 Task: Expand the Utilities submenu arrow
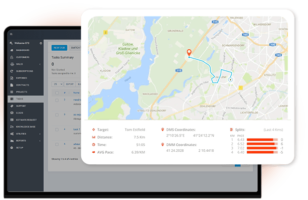click(40, 134)
